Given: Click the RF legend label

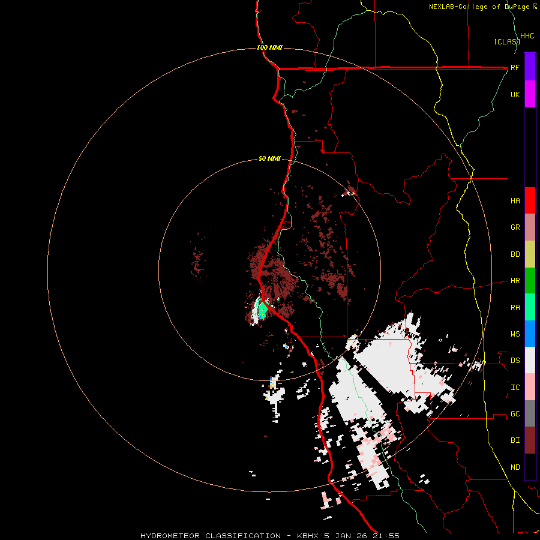Looking at the screenshot, I should pos(515,67).
